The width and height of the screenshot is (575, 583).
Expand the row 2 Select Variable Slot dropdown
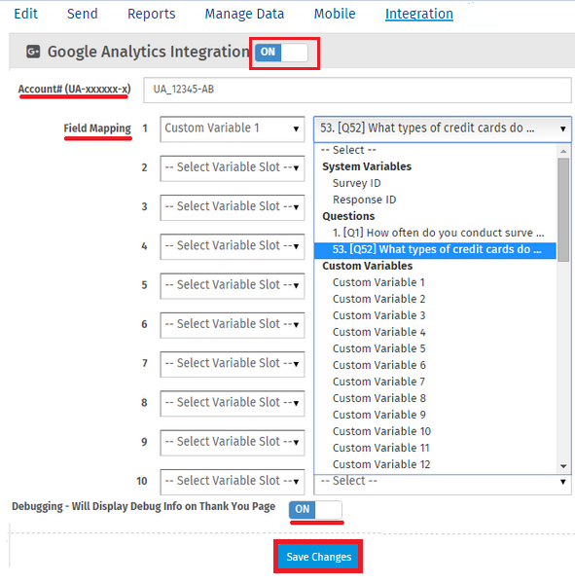tap(233, 168)
